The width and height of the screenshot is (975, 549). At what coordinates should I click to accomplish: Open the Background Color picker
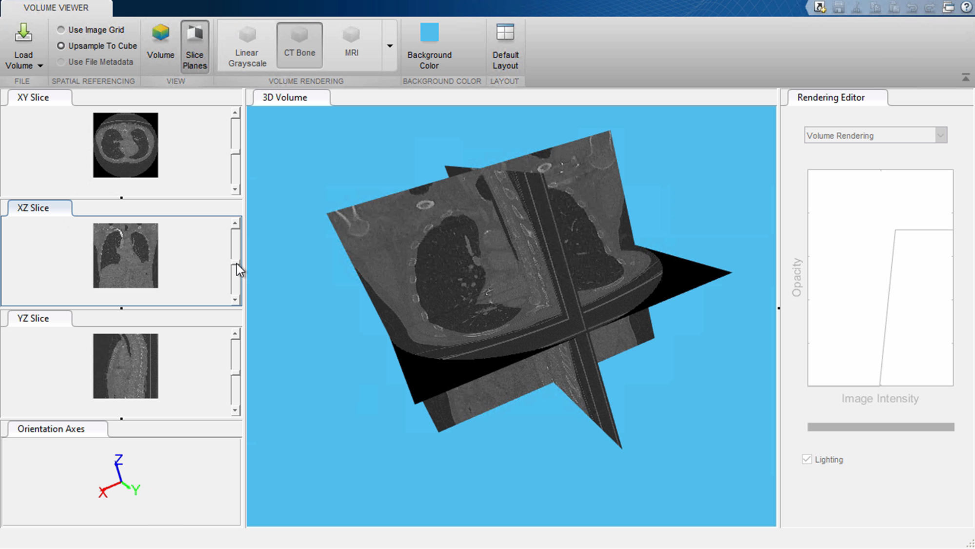(429, 46)
